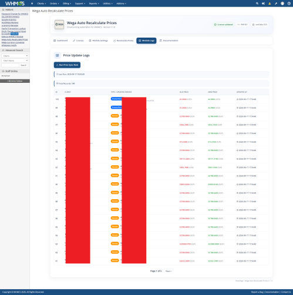Switch to the Module Settings tab
The height and width of the screenshot is (295, 293).
click(99, 41)
